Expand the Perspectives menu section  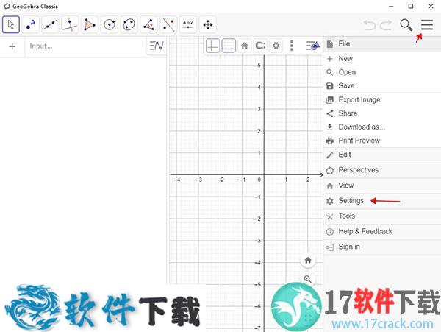[x=382, y=170]
